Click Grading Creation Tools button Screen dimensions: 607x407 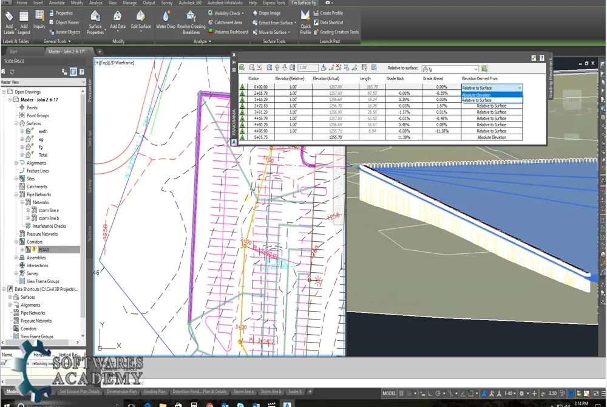(x=336, y=32)
